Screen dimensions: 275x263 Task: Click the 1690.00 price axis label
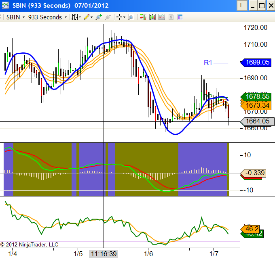tap(256, 78)
